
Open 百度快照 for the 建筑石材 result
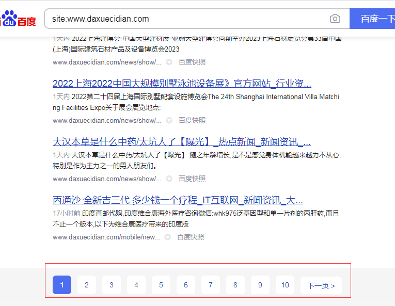pyautogui.click(x=192, y=62)
